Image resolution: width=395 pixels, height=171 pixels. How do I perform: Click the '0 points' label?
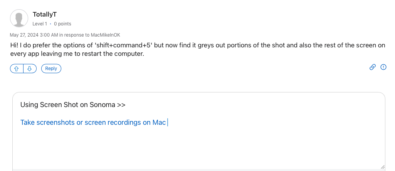62,24
